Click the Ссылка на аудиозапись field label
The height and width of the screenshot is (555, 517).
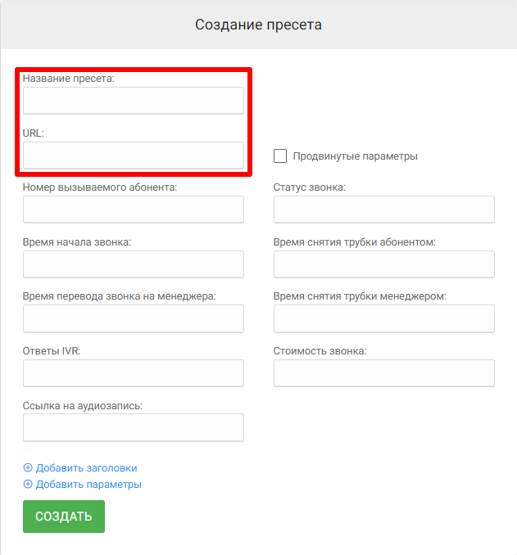83,405
